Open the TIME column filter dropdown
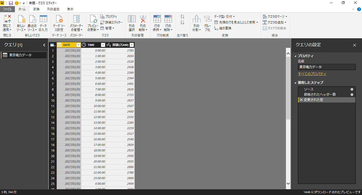Screen dimensions: 362x195 tap(103, 45)
